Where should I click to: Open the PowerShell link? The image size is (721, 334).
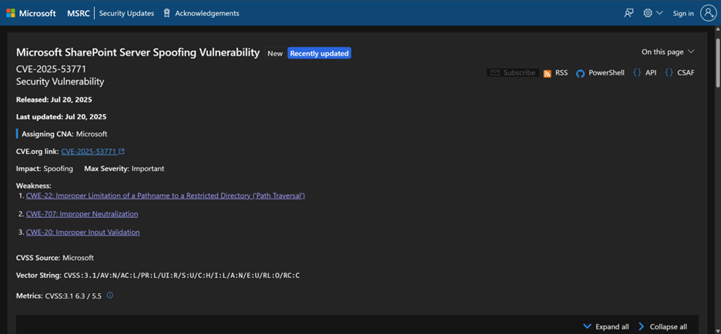(606, 72)
